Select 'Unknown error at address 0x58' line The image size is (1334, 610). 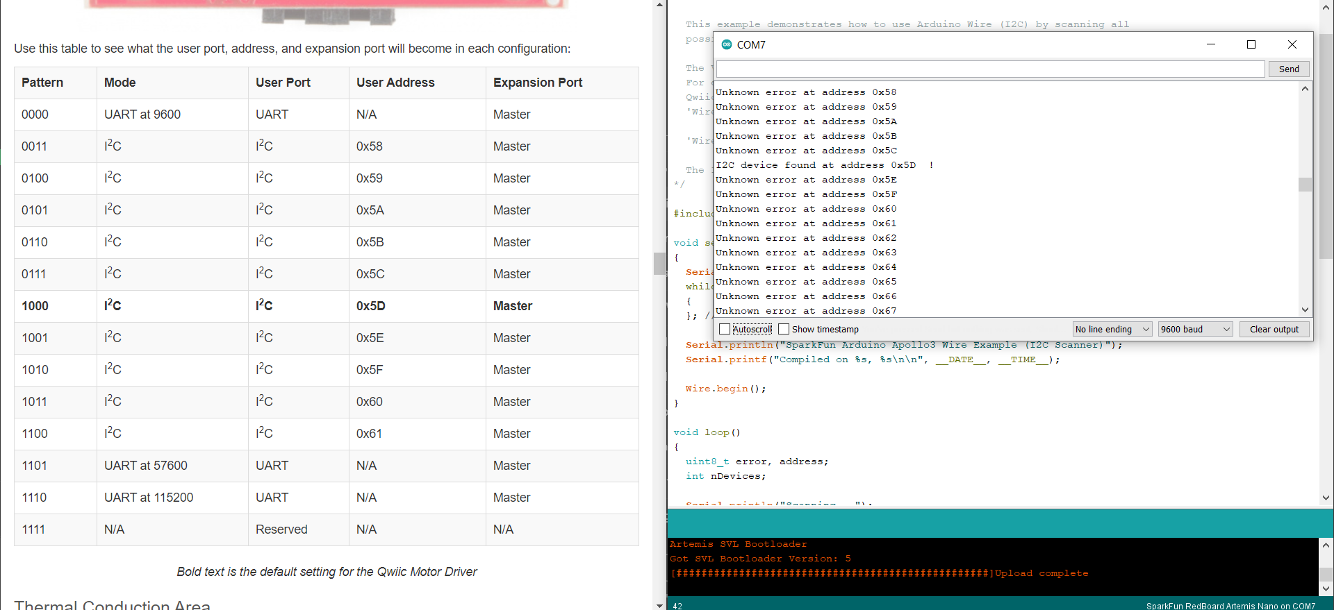tap(806, 92)
